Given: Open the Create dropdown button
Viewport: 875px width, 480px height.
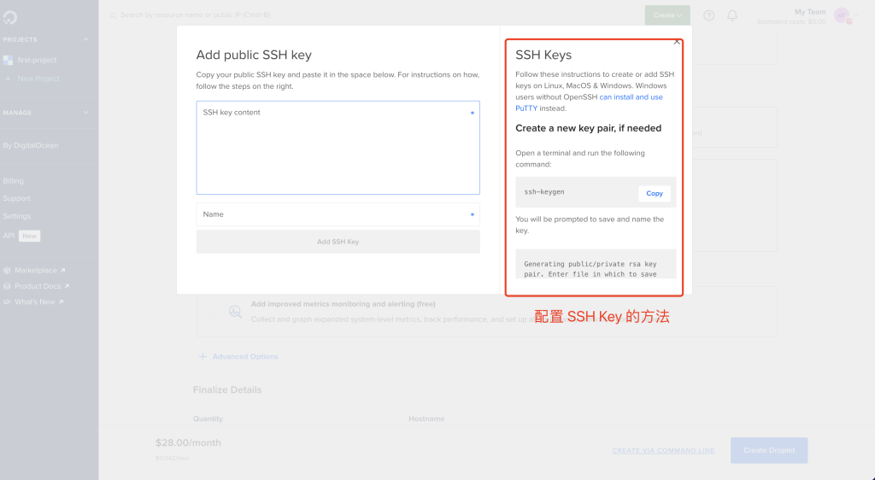Looking at the screenshot, I should click(667, 15).
